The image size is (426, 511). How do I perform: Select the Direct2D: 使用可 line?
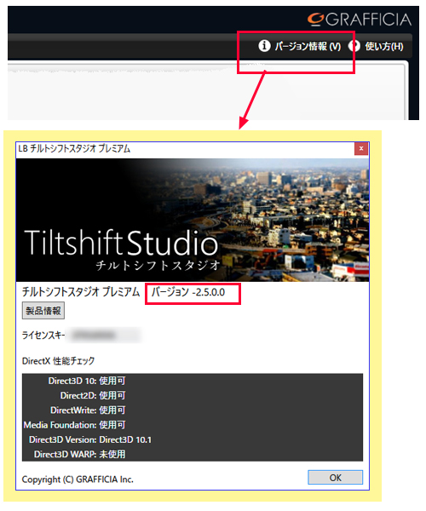(x=93, y=395)
